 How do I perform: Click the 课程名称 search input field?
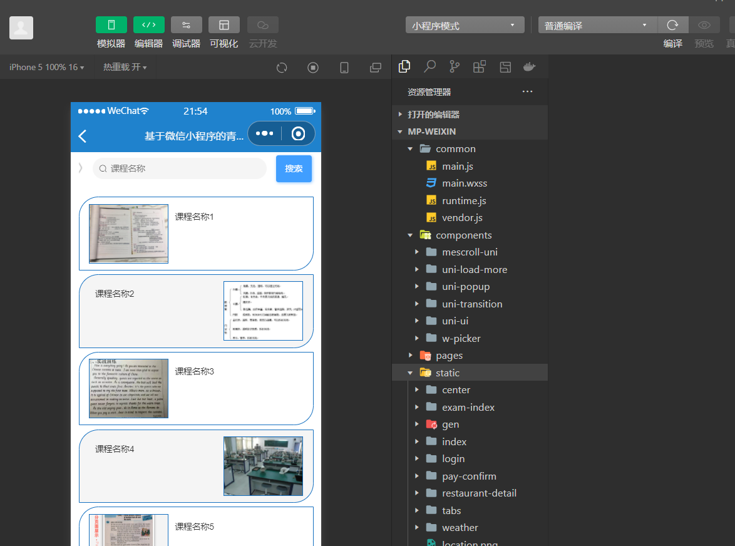180,168
